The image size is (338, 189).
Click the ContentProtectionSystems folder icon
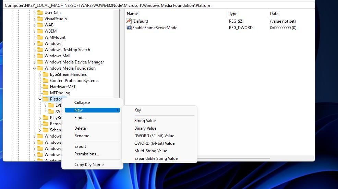coord(46,81)
